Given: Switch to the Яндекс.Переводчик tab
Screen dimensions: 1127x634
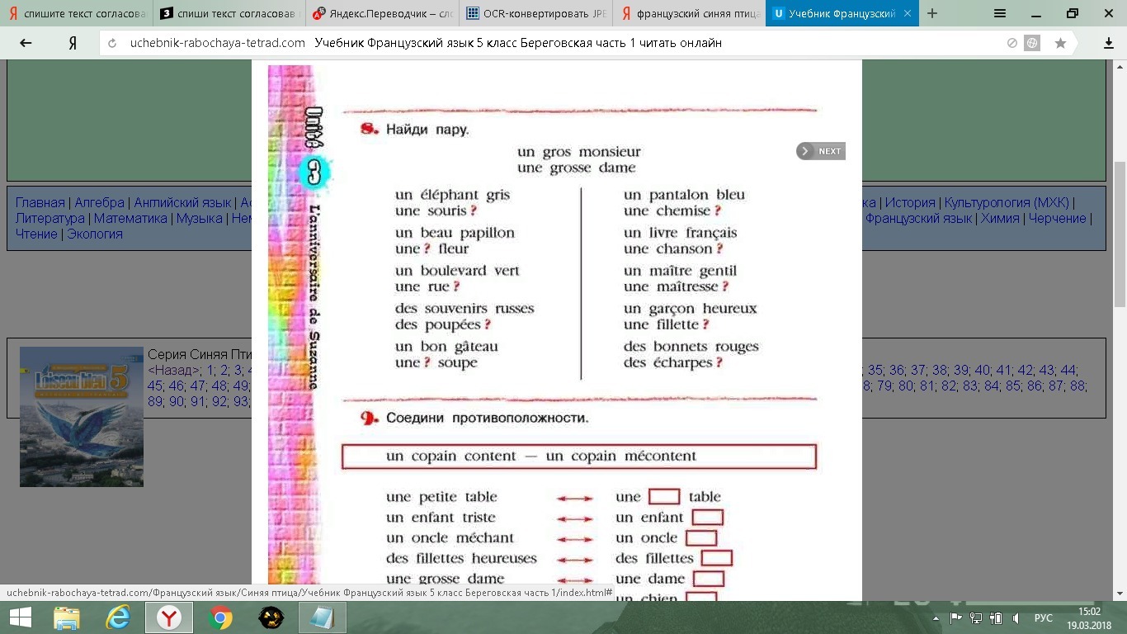Looking at the screenshot, I should pyautogui.click(x=383, y=14).
